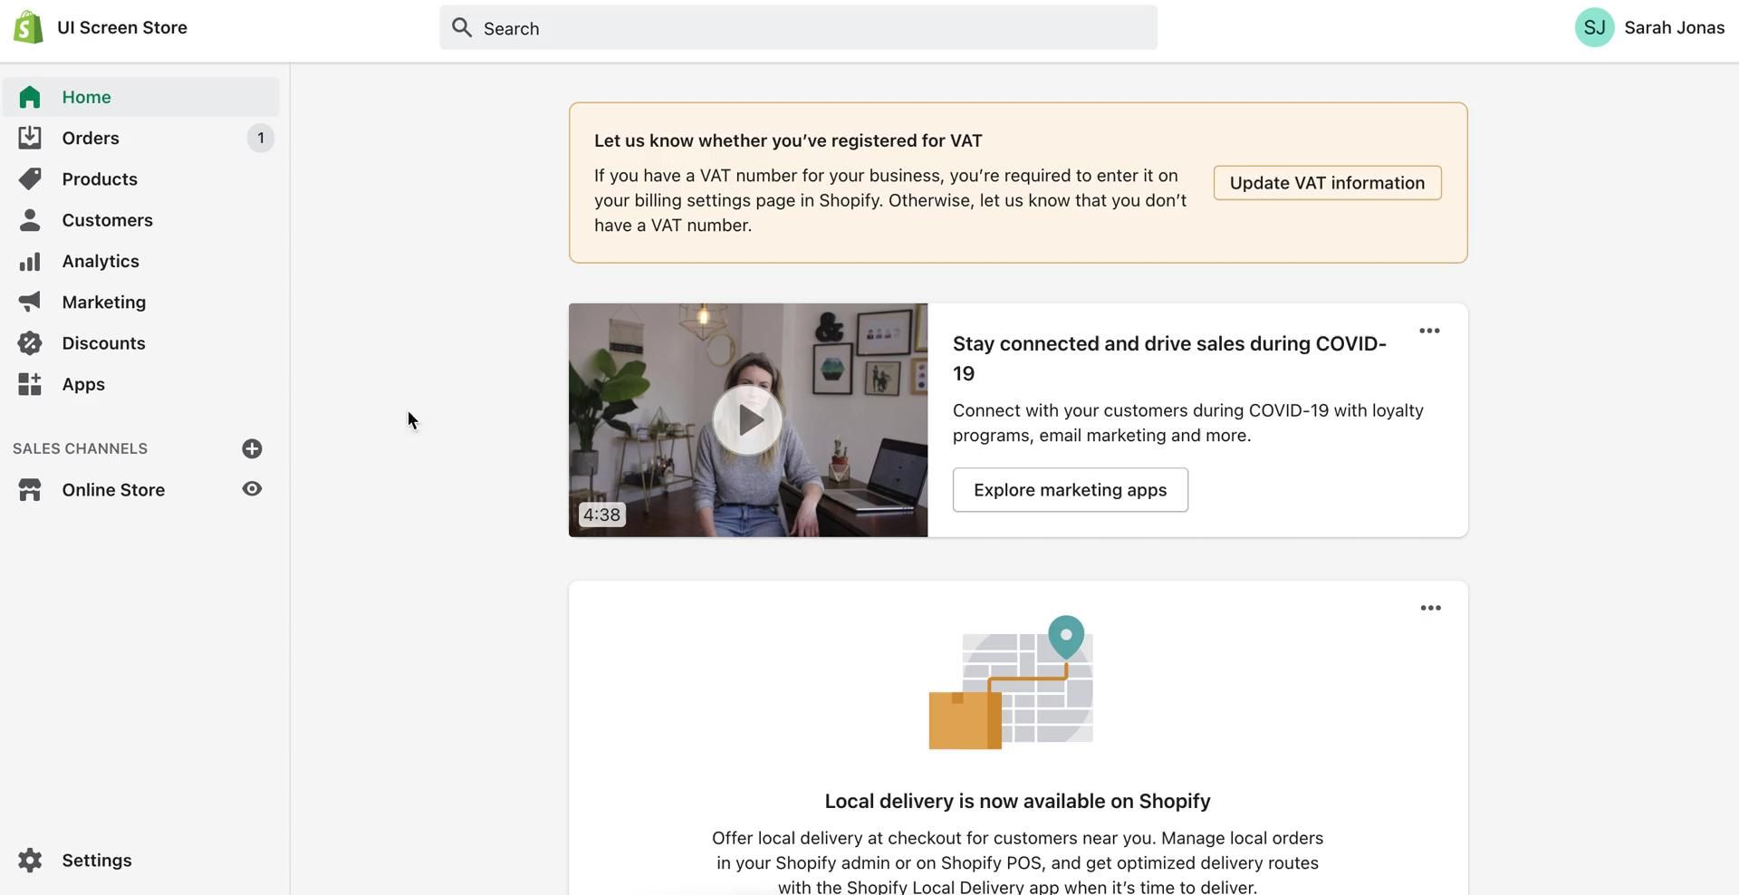Play the COVID-19 marketing video
Image resolution: width=1739 pixels, height=895 pixels.
747,420
